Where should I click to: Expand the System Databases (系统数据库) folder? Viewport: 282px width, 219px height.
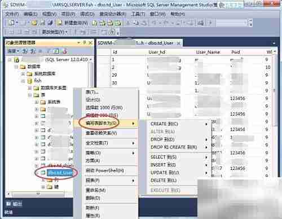pyautogui.click(x=23, y=74)
